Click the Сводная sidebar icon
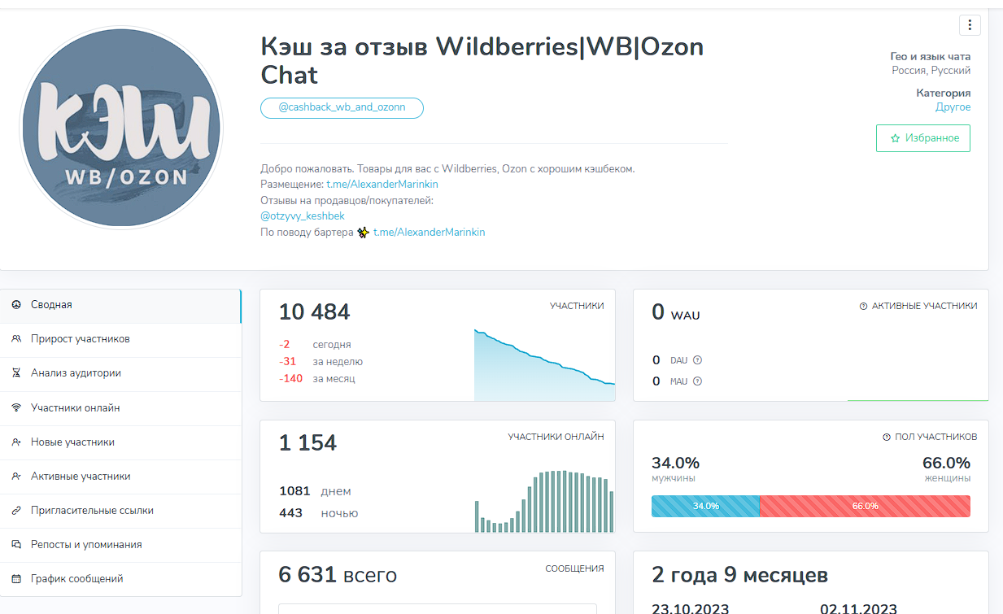The height and width of the screenshot is (614, 1003). tap(15, 305)
